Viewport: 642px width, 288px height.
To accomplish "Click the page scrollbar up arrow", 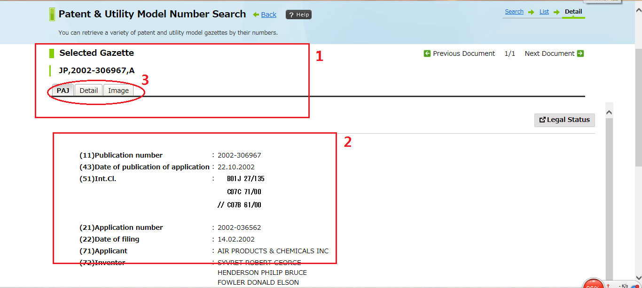I will tap(609, 112).
